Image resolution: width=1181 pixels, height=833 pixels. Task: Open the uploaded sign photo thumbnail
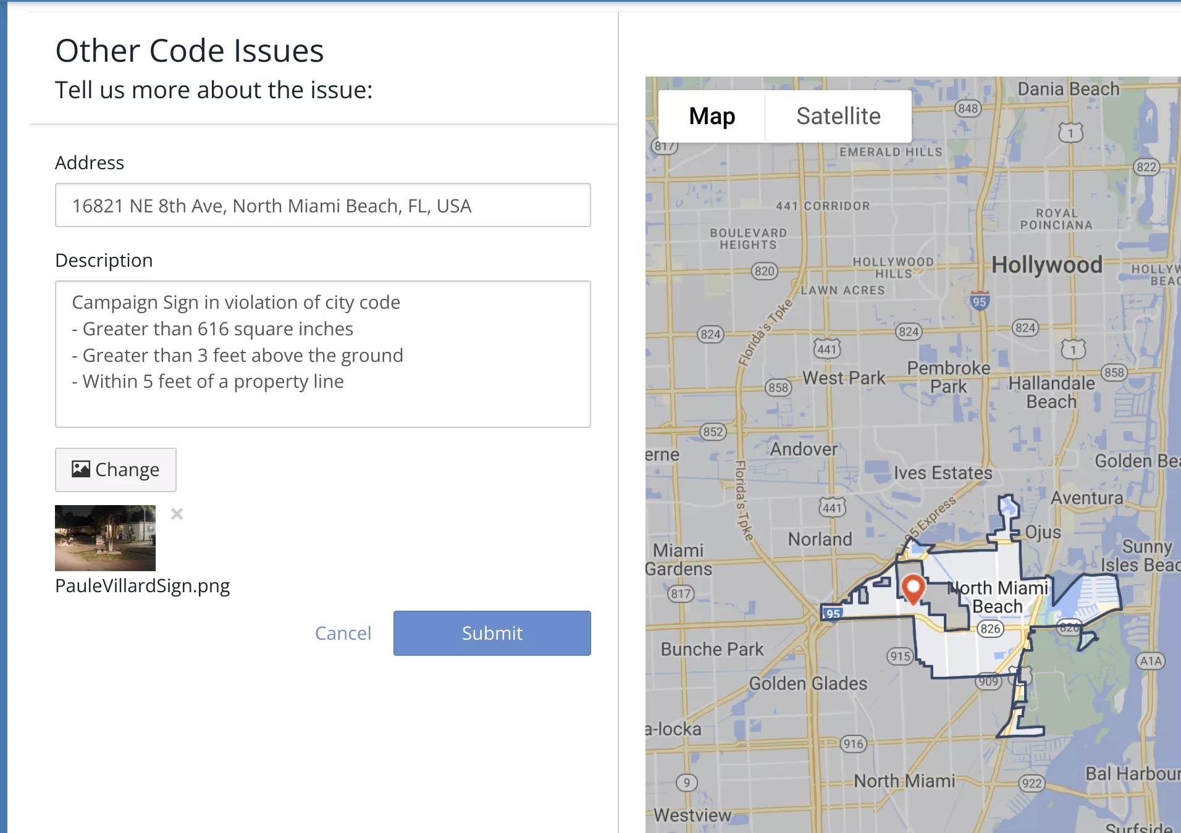[105, 538]
